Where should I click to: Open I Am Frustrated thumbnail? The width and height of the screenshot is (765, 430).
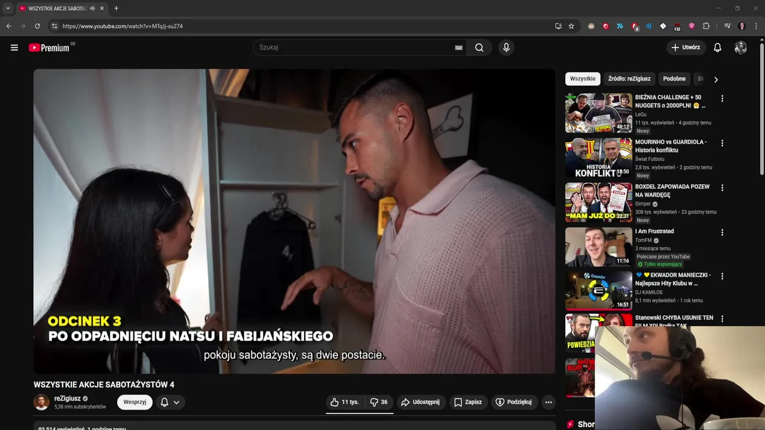pyautogui.click(x=599, y=247)
